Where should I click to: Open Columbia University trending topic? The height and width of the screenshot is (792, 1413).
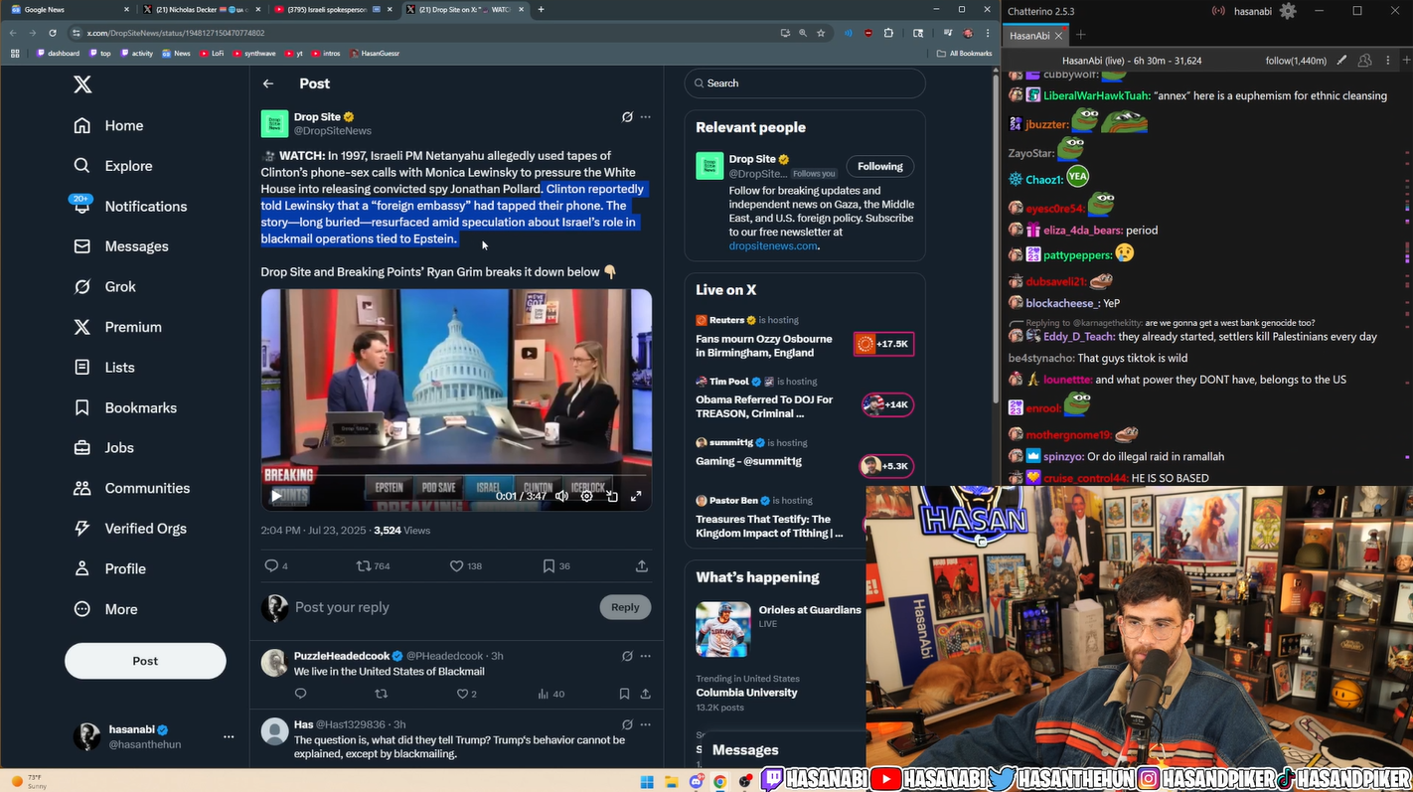pyautogui.click(x=746, y=693)
